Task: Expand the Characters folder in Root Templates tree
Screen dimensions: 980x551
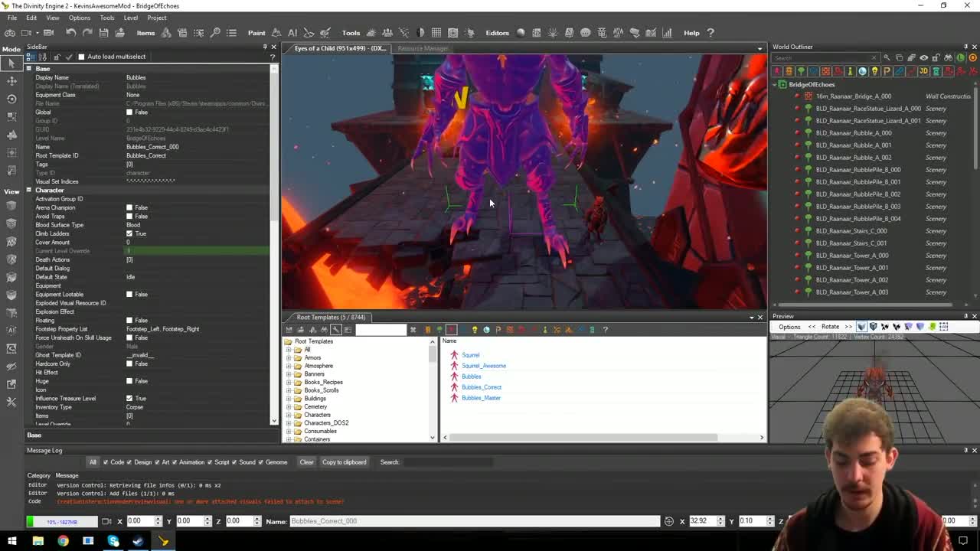Action: pyautogui.click(x=289, y=415)
